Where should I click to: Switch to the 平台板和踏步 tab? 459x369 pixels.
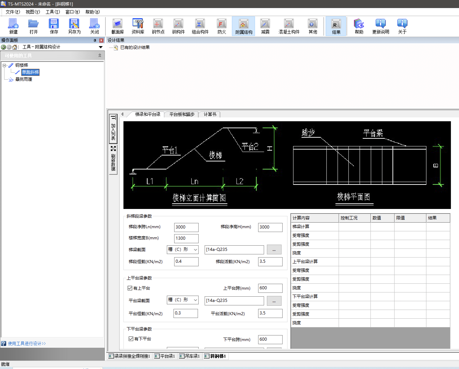pyautogui.click(x=182, y=114)
